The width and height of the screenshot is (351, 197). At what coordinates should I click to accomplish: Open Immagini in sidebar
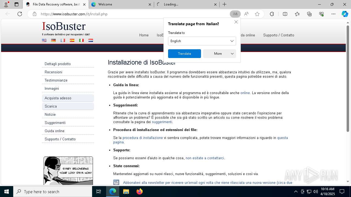click(x=68, y=88)
